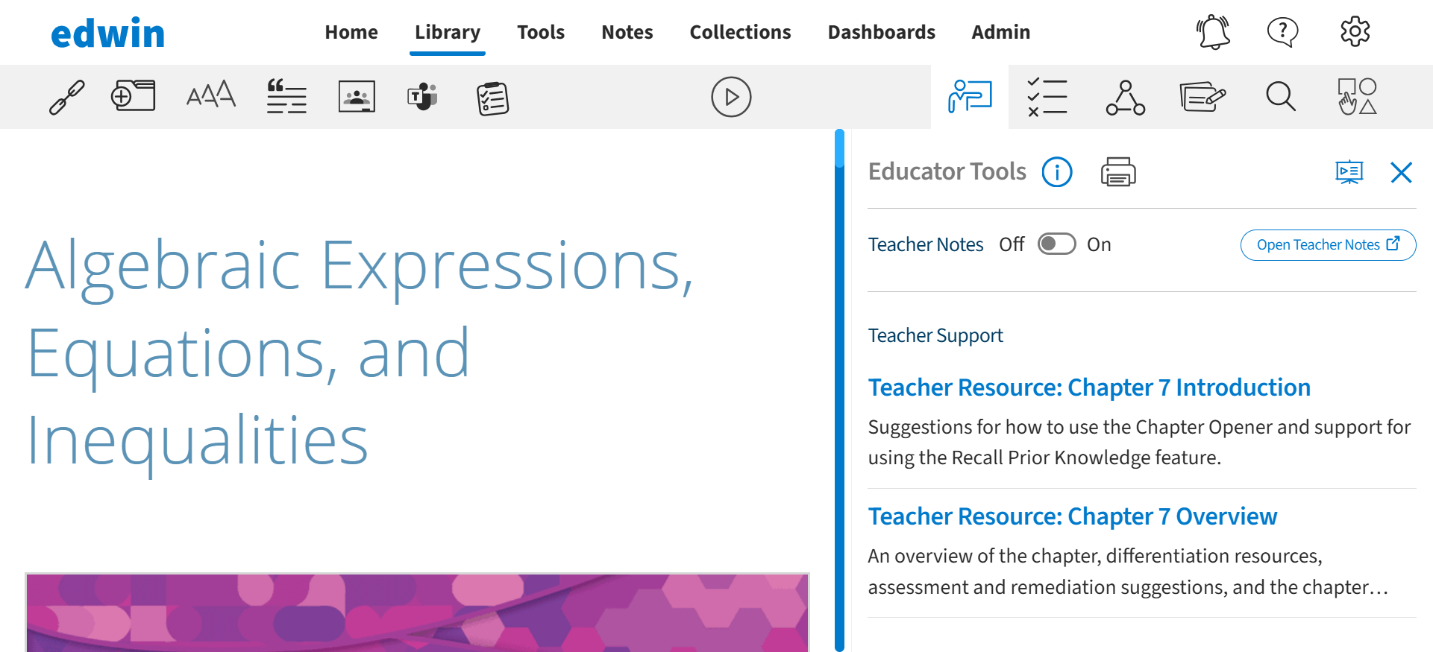Toggle Teacher Notes switch on
This screenshot has height=652, width=1433.
coord(1057,244)
